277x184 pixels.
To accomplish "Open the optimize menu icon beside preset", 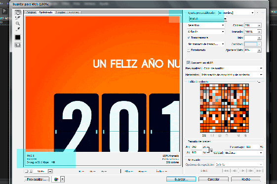I will click(x=258, y=13).
